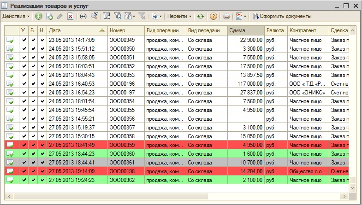This screenshot has width=362, height=205.
Task: Select date cell 27.05.2013 18:44:23
Action: pos(77,154)
